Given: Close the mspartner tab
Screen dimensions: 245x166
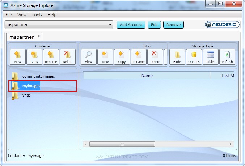Looking at the screenshot, I should (x=39, y=36).
